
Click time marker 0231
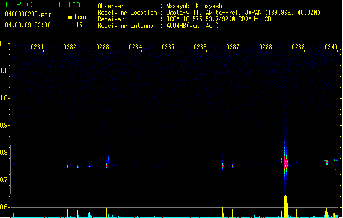(37, 47)
